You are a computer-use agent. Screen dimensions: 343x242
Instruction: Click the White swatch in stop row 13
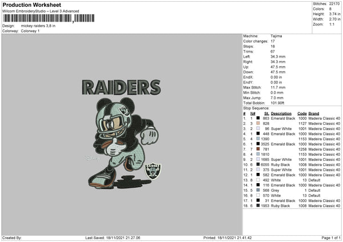point(258,180)
